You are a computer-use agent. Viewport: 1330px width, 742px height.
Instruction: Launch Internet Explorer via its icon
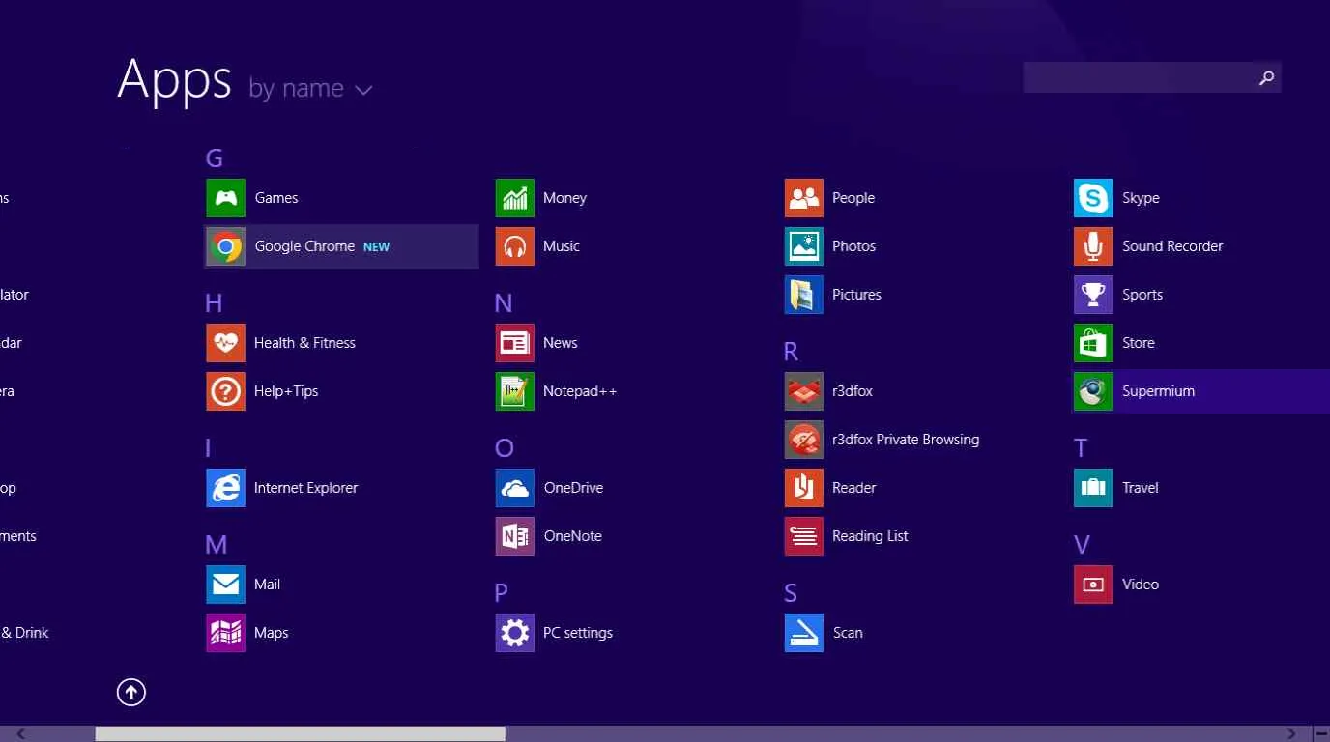(x=226, y=488)
